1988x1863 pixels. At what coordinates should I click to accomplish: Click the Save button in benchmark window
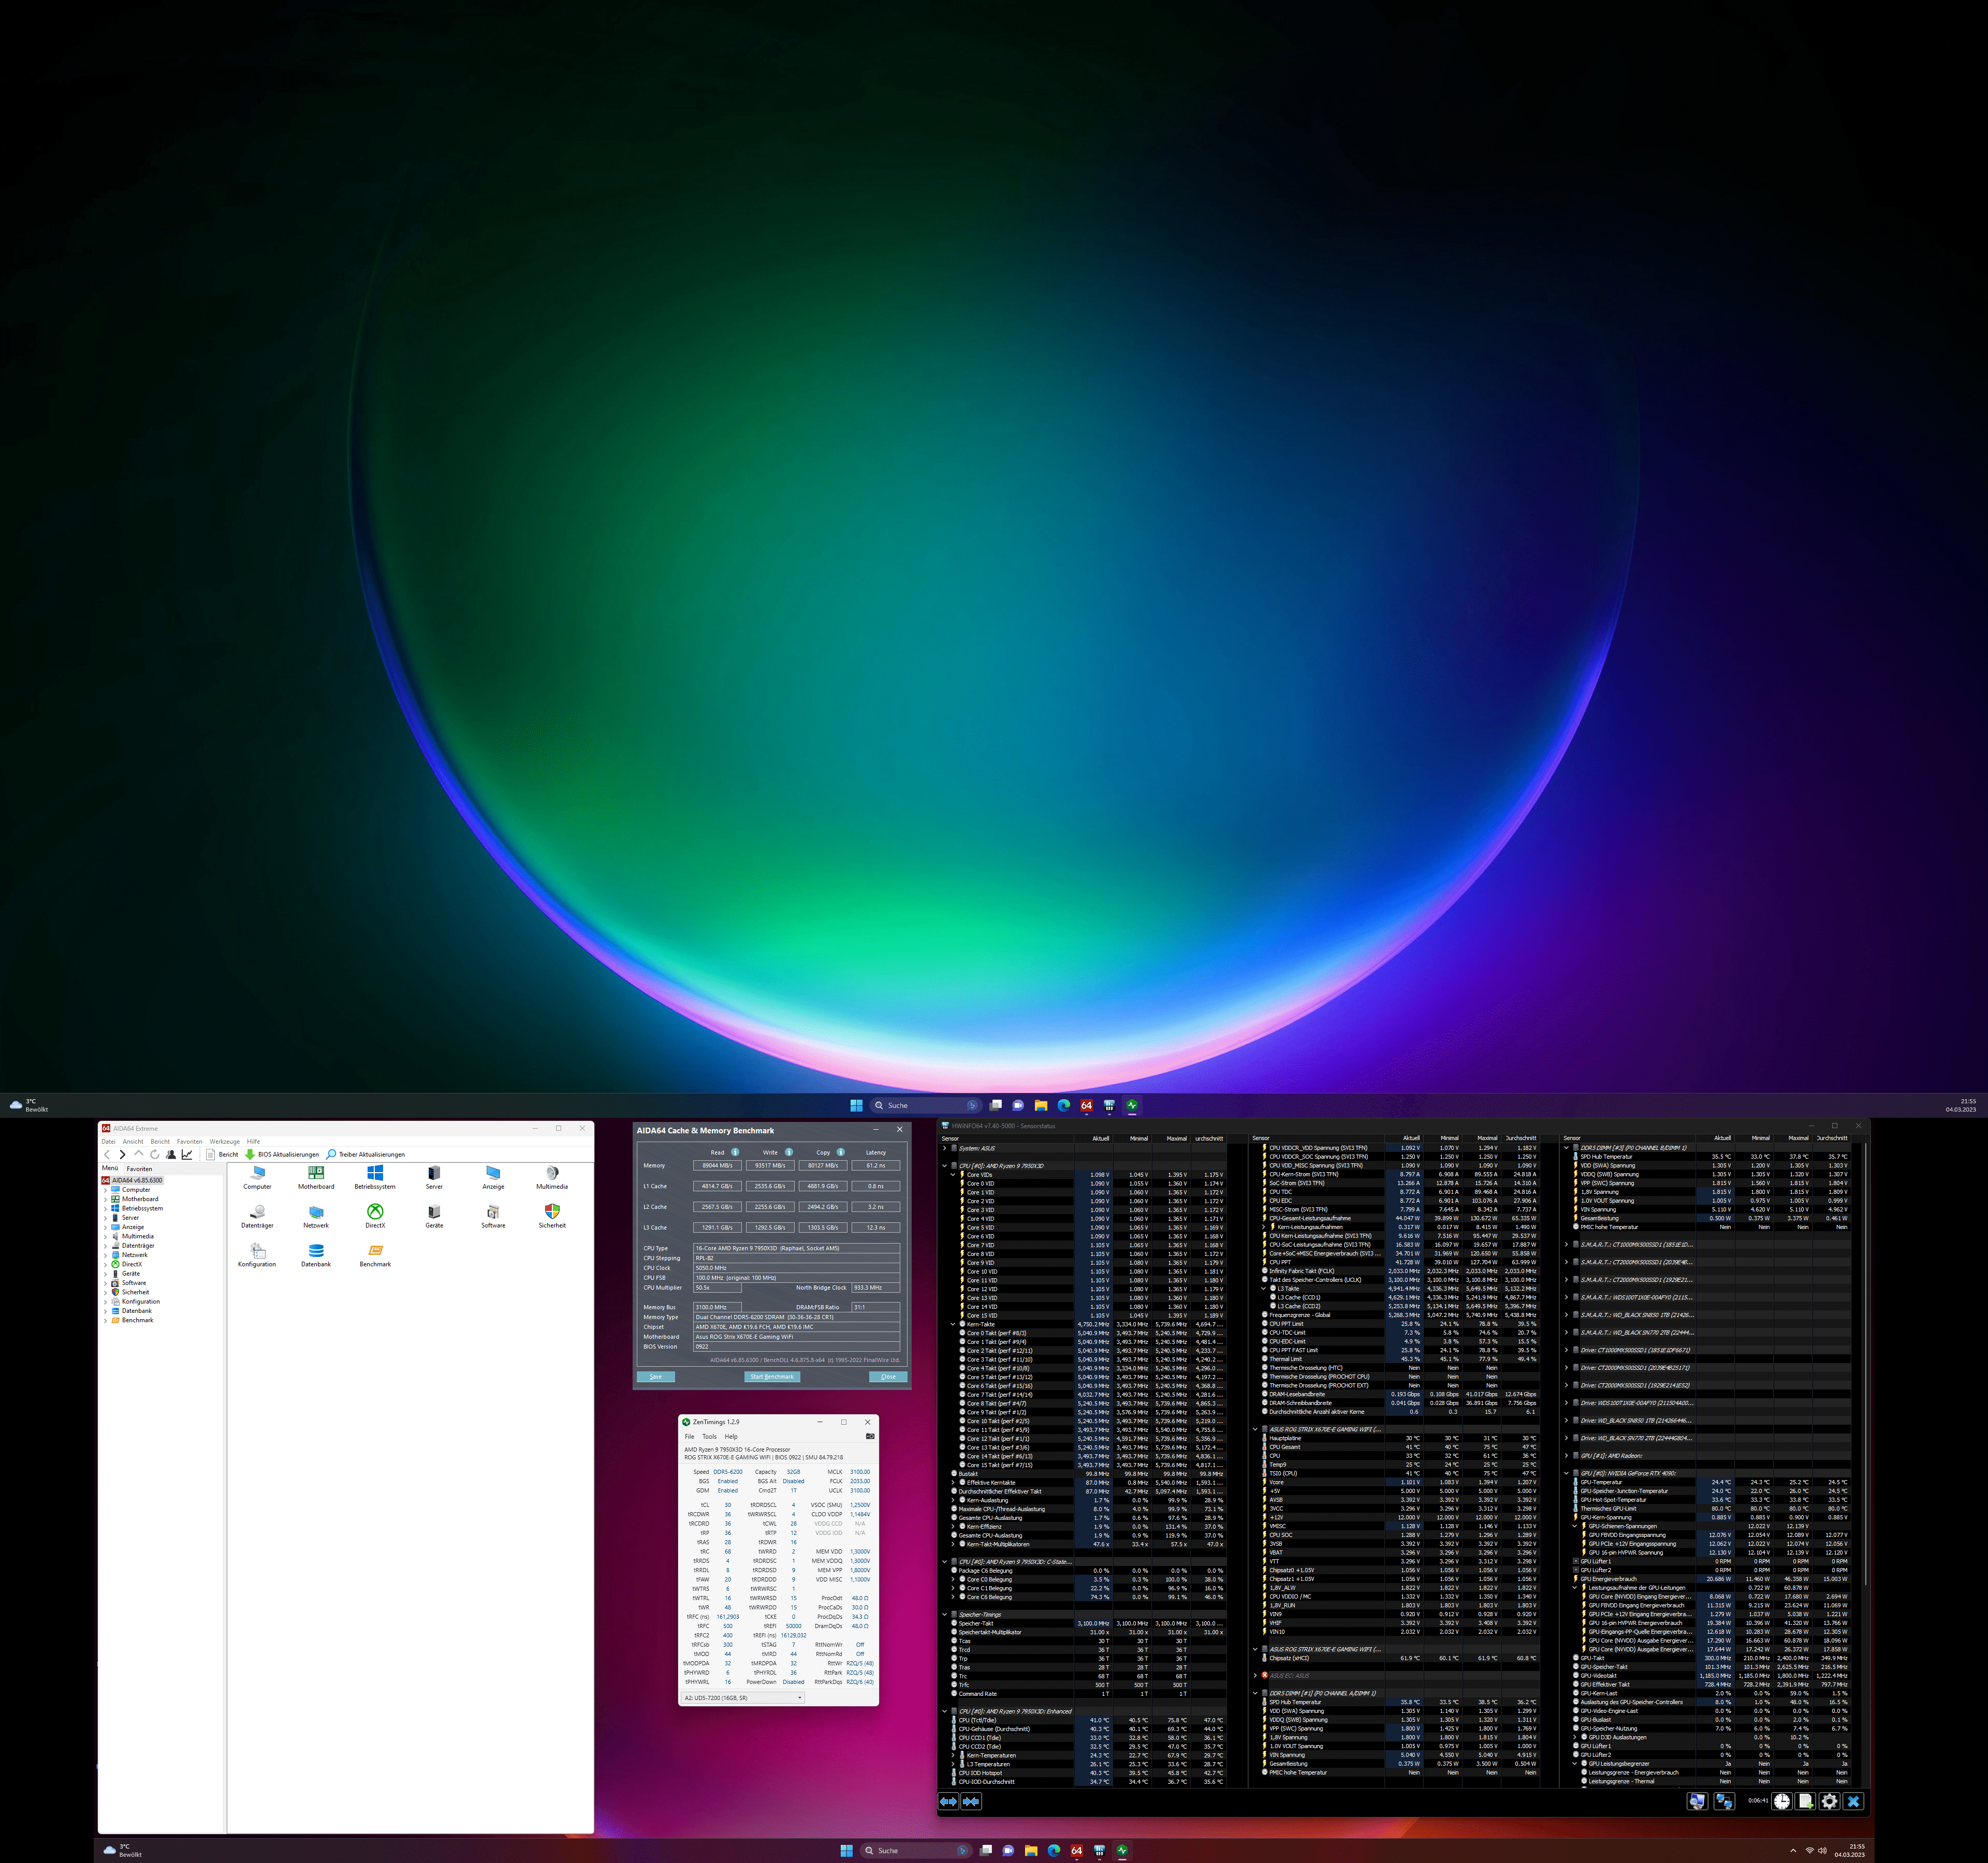point(655,1376)
